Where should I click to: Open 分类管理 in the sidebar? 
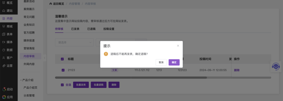click(29, 96)
